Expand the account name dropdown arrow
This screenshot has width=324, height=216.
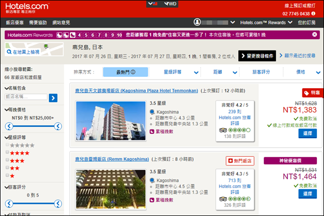233,22
